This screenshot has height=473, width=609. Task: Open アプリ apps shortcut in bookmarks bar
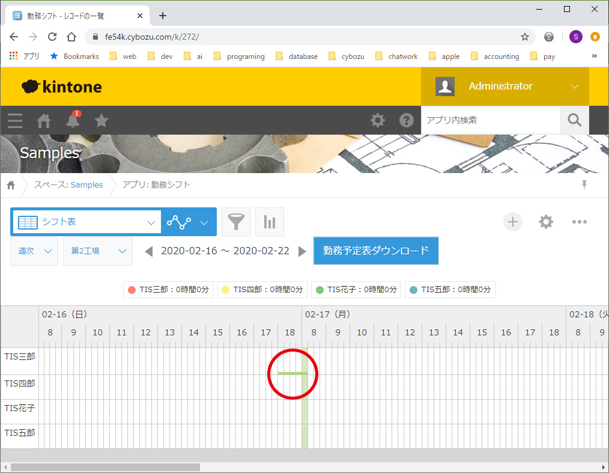point(24,56)
